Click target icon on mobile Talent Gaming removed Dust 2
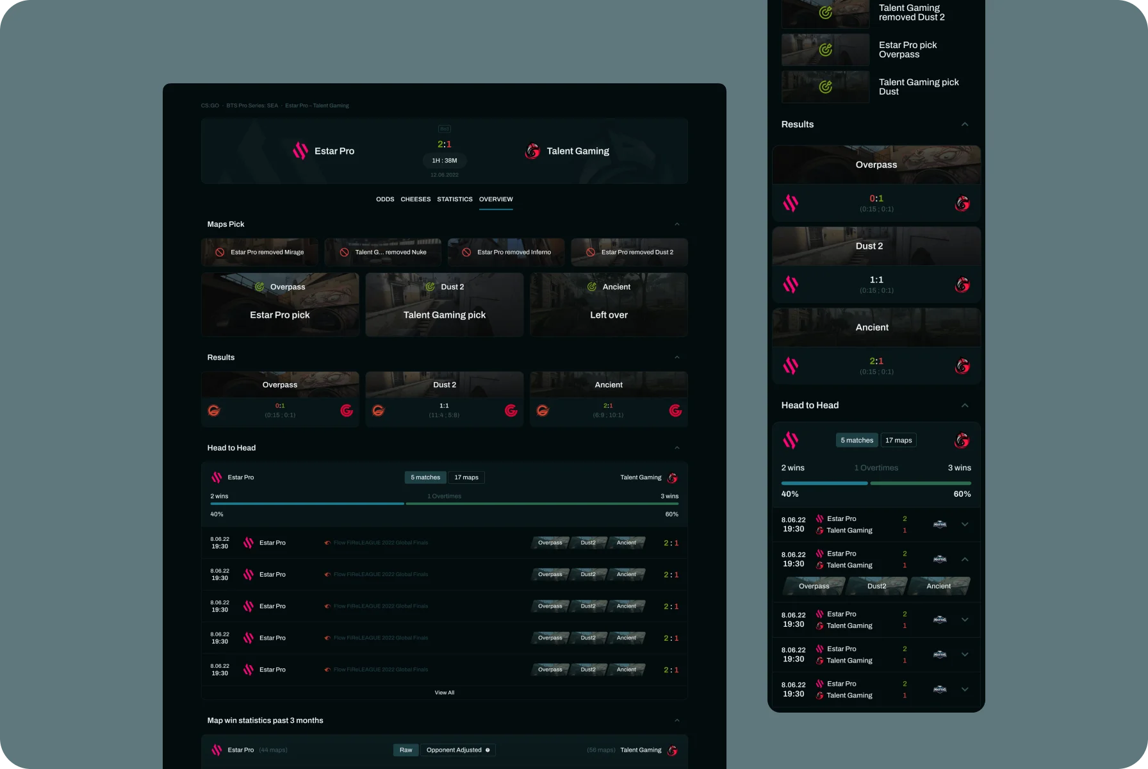The width and height of the screenshot is (1148, 769). point(826,12)
